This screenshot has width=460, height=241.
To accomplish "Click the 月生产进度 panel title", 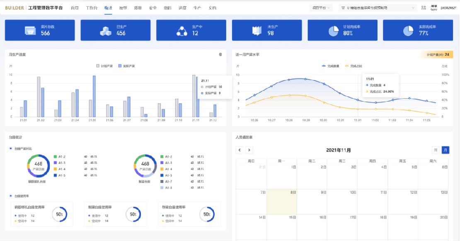I will click(17, 55).
